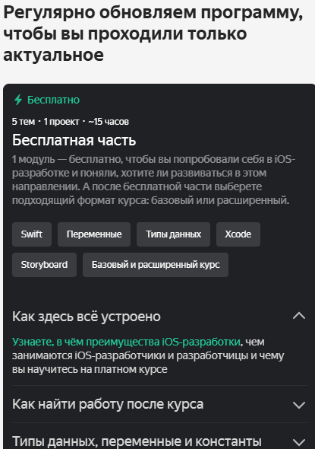This screenshot has height=449, width=315.
Task: Click the "Регулярно обновляем программу" page heading
Action: tap(153, 33)
